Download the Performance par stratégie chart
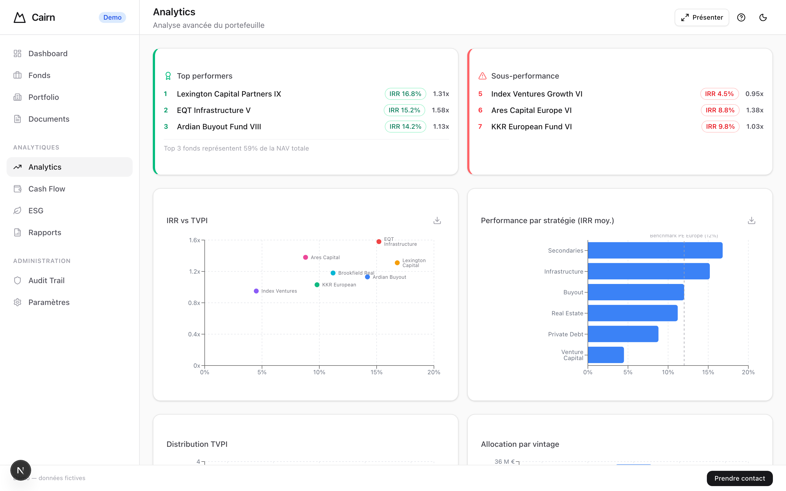Viewport: 786px width, 491px height. 751,220
